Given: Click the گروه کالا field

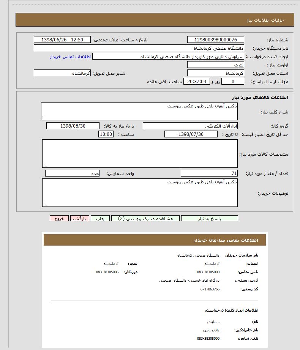Looking at the screenshot, I should pyautogui.click(x=190, y=126).
